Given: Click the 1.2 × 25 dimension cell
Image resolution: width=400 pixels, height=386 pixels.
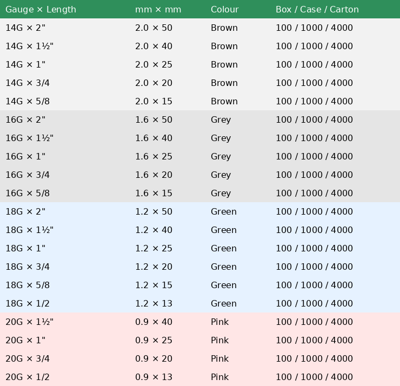Looking at the screenshot, I should pyautogui.click(x=154, y=249).
